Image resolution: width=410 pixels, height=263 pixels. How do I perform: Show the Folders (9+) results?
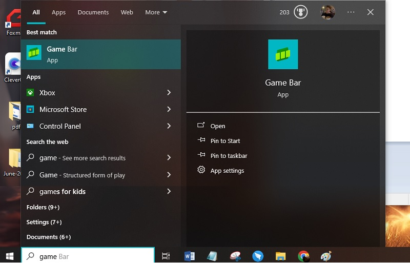click(43, 207)
